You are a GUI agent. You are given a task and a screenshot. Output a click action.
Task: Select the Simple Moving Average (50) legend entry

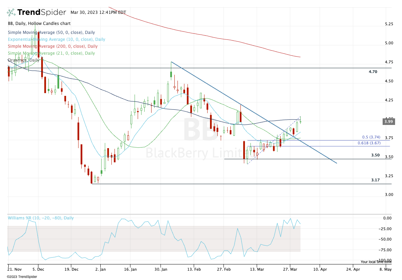coord(51,32)
